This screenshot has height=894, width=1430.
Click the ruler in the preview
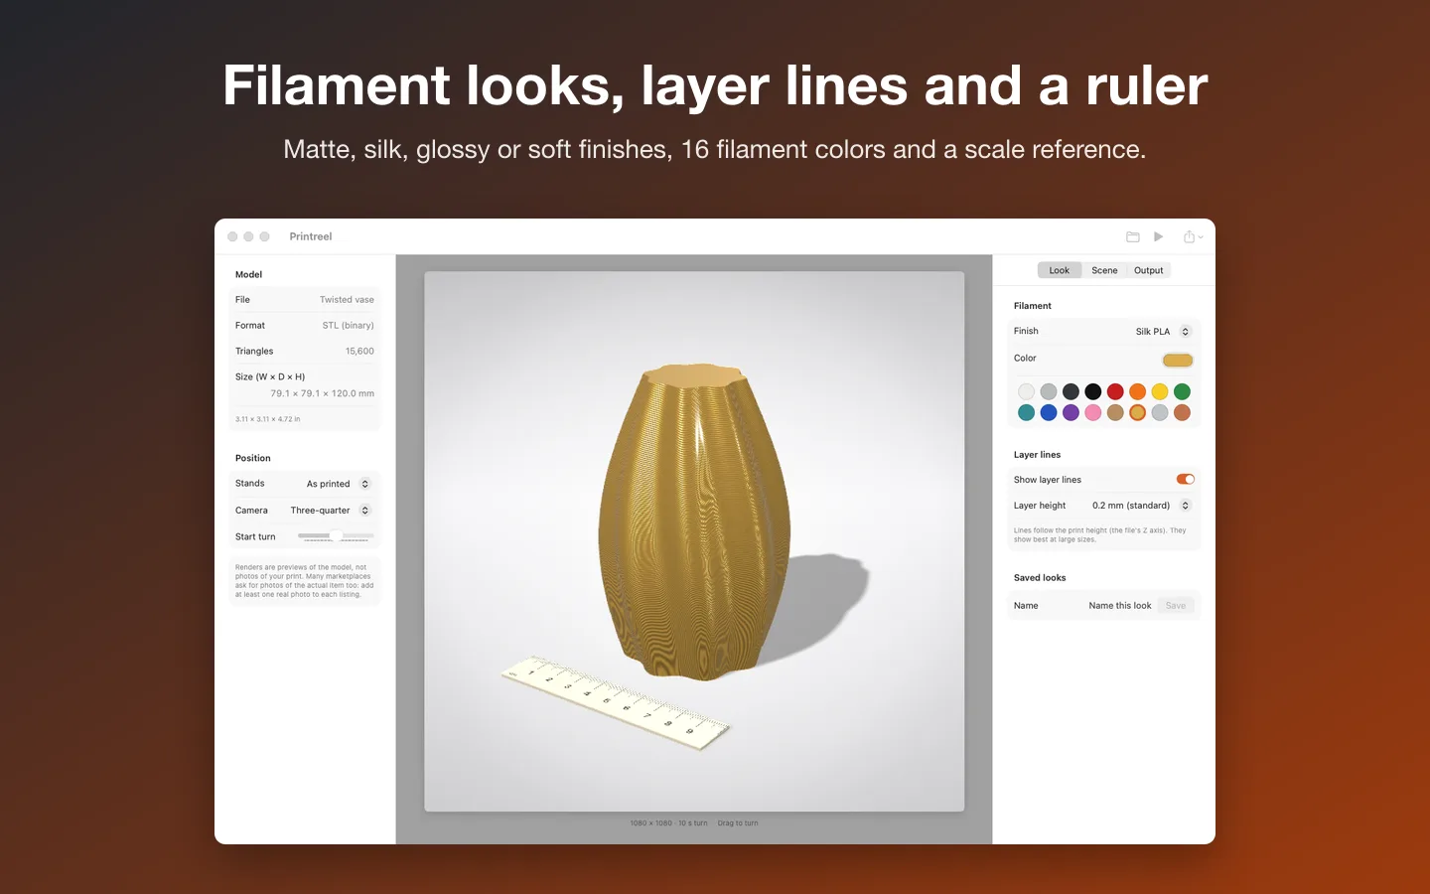[x=616, y=701]
